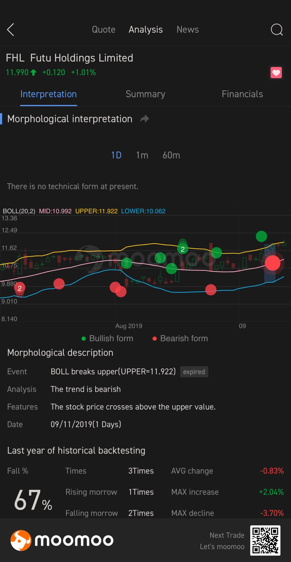Image resolution: width=291 pixels, height=562 pixels.
Task: Tap the Bullish form legend
Action: click(x=107, y=338)
